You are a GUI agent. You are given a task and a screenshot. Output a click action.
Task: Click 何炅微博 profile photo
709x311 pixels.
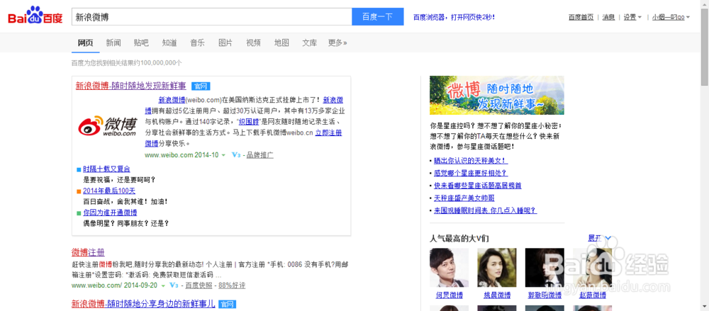449,267
